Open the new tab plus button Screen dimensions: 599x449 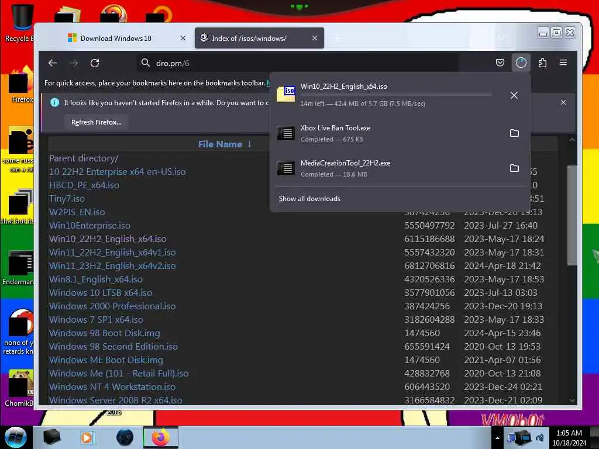coord(336,38)
